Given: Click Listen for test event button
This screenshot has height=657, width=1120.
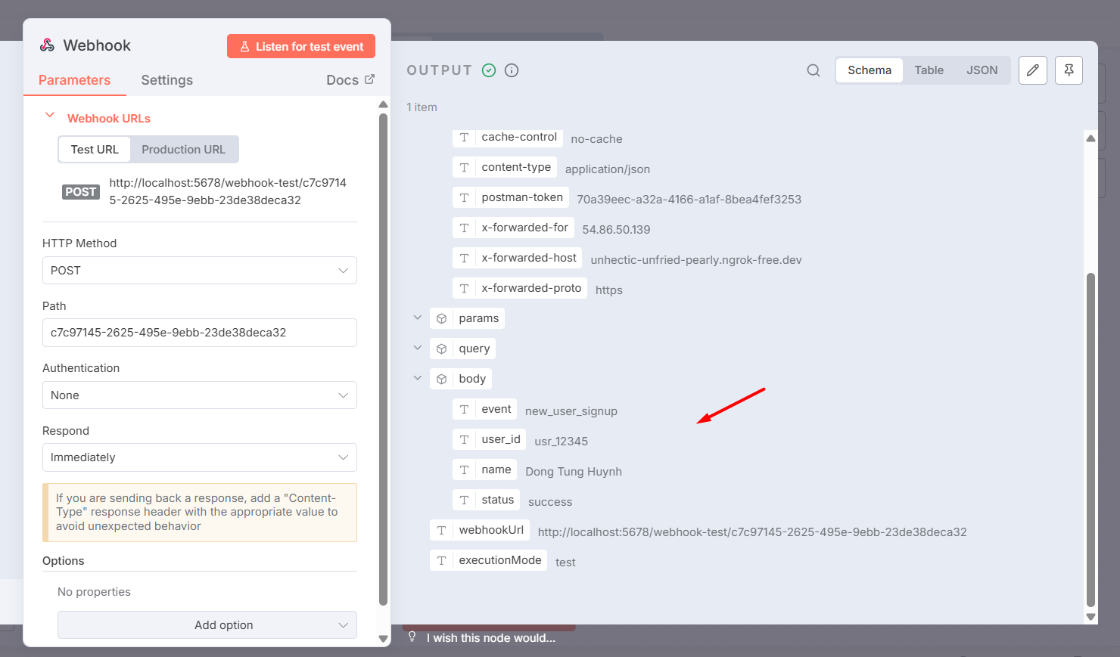Looking at the screenshot, I should click(301, 46).
